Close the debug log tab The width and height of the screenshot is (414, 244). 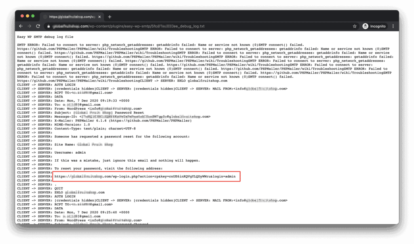click(x=99, y=17)
